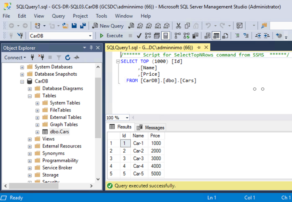
Task: Open the CarDB database dropdown
Action: point(90,36)
